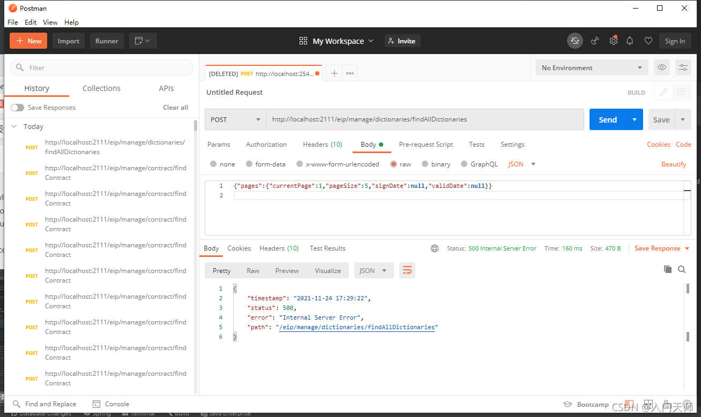This screenshot has height=417, width=701.
Task: Open the Pre-request Script tab
Action: tap(426, 145)
